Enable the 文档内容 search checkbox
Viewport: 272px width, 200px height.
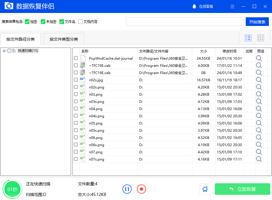click(x=80, y=21)
